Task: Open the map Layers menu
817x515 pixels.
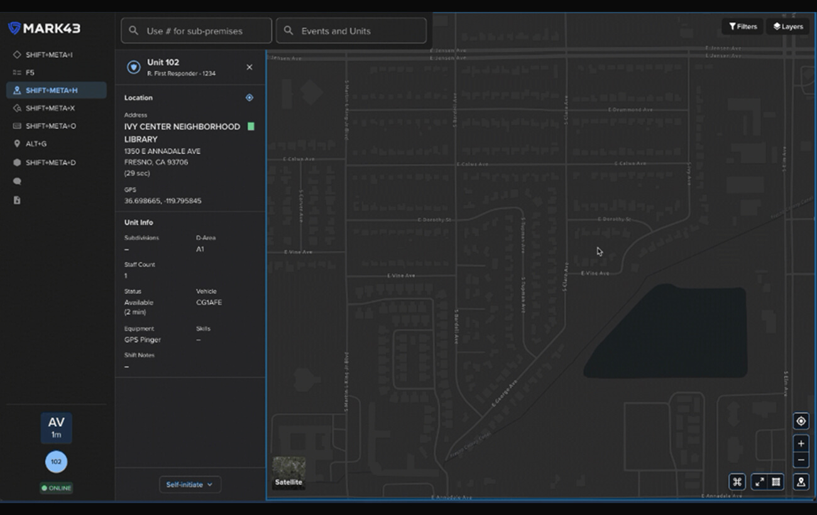Action: pyautogui.click(x=788, y=26)
